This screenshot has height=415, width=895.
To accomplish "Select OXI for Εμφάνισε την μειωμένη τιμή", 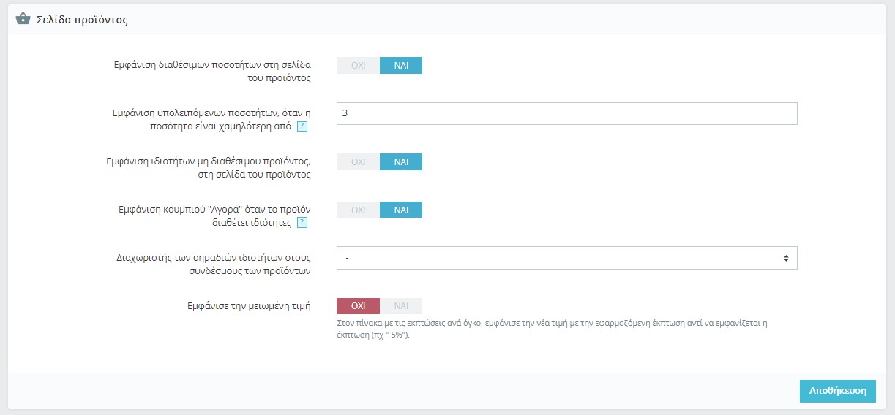I will [x=358, y=306].
